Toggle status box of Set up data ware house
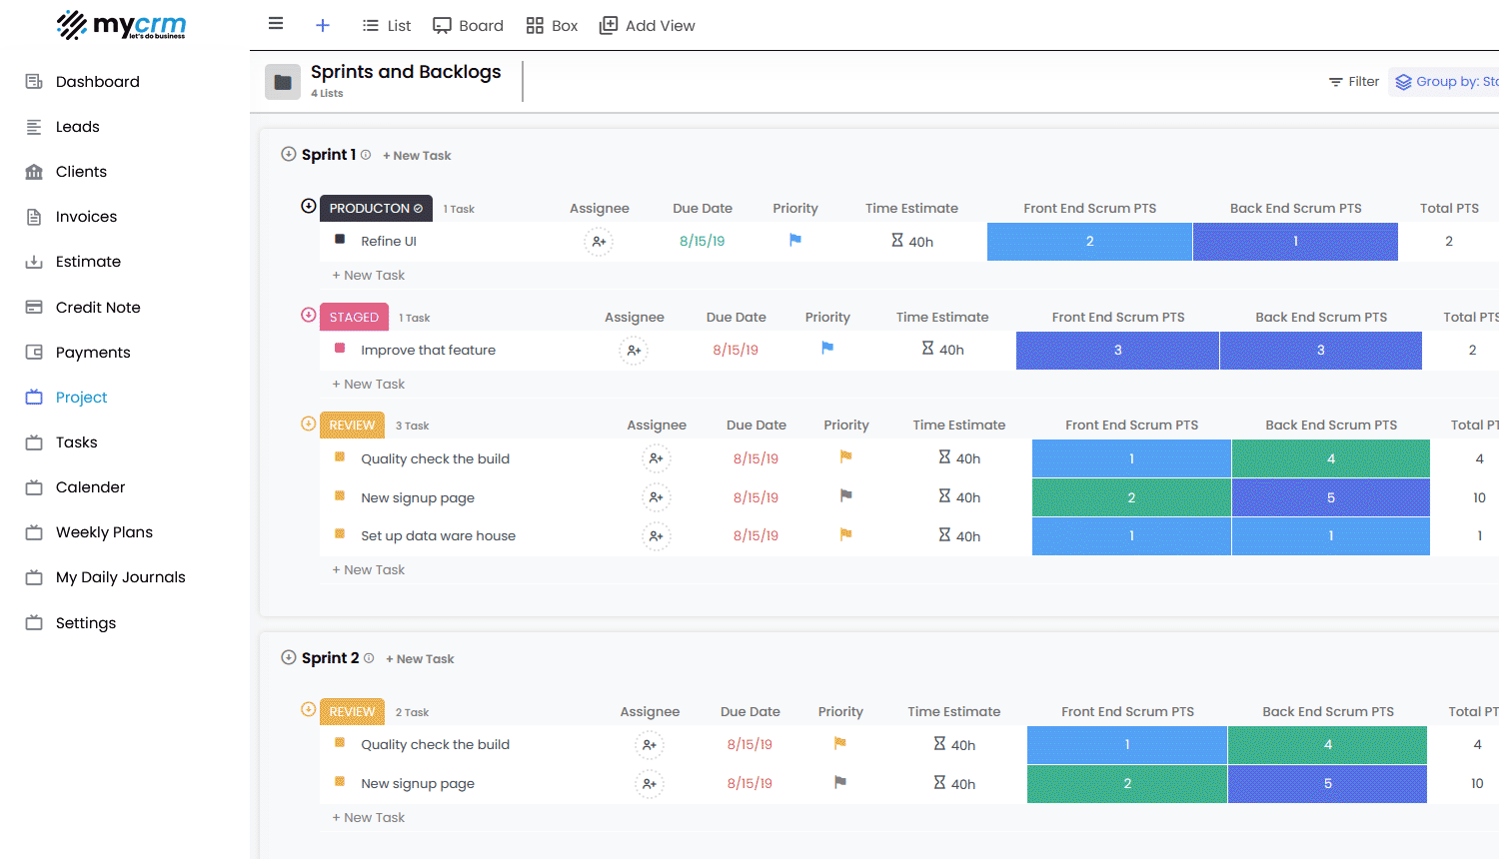This screenshot has width=1499, height=859. [x=340, y=534]
